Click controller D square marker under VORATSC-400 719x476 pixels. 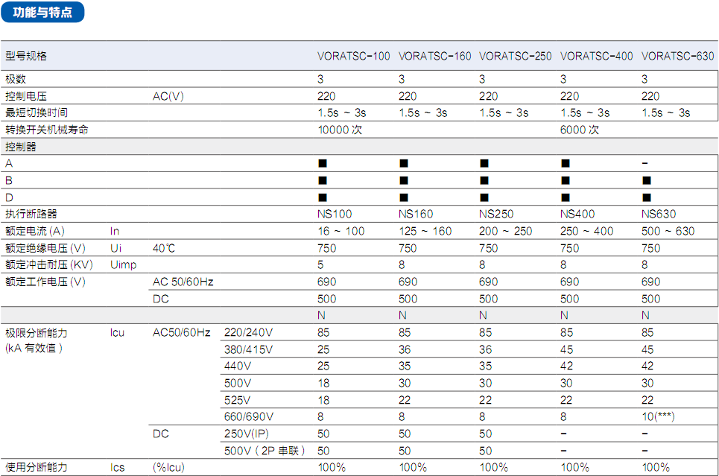566,197
